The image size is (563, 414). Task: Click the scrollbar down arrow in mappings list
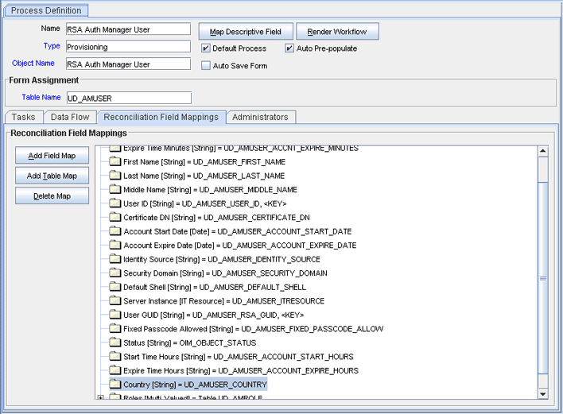tap(543, 394)
